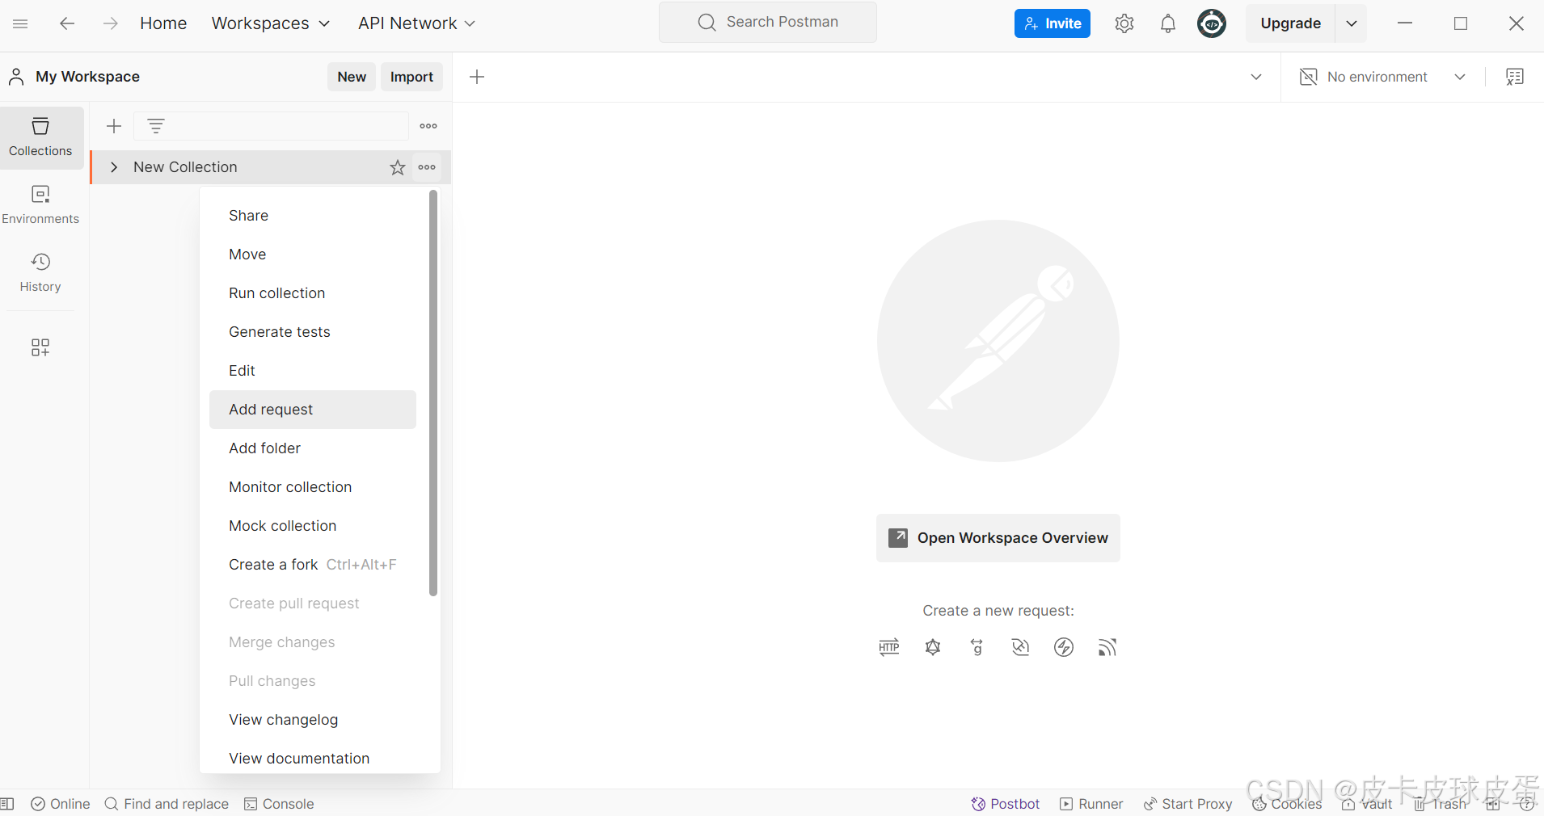Open the No environment selector
The image size is (1544, 816).
click(1382, 77)
